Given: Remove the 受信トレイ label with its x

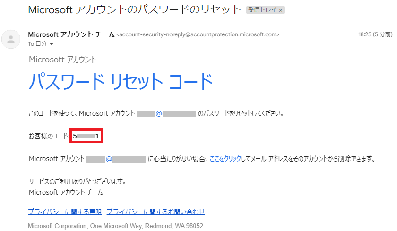Looking at the screenshot, I should coord(281,10).
